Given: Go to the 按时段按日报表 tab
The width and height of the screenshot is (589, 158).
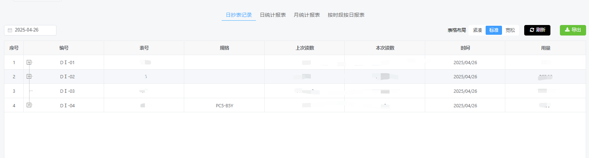Looking at the screenshot, I should point(346,15).
